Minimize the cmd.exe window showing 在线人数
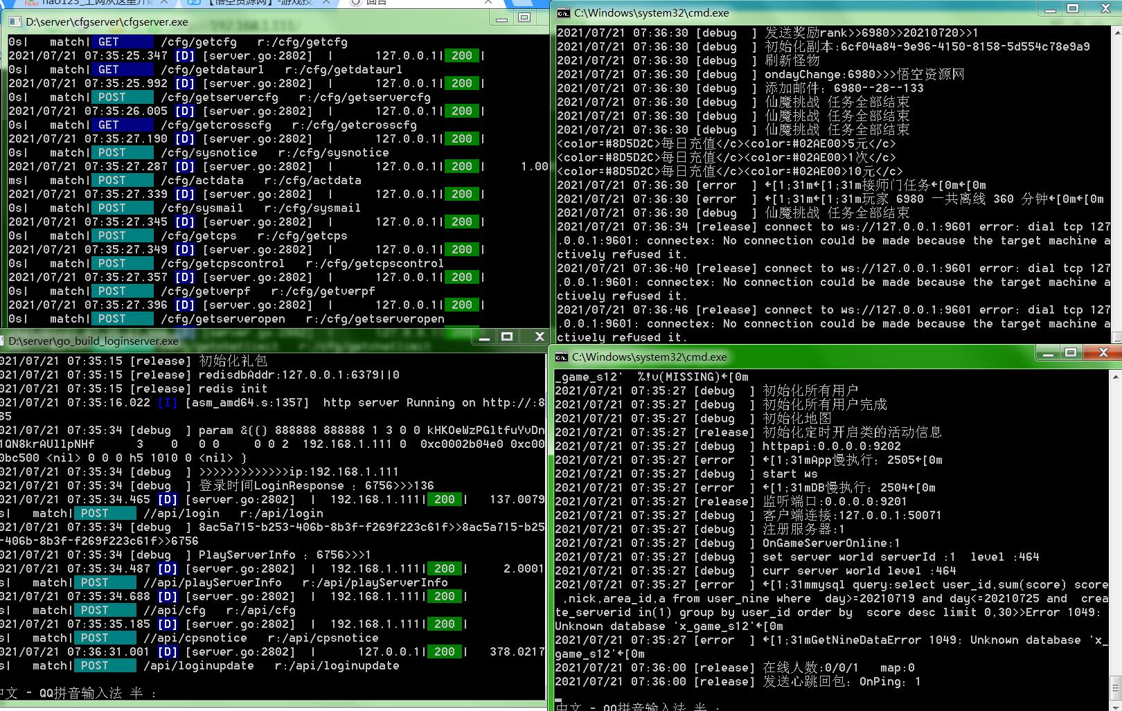This screenshot has width=1122, height=711. click(x=1049, y=353)
